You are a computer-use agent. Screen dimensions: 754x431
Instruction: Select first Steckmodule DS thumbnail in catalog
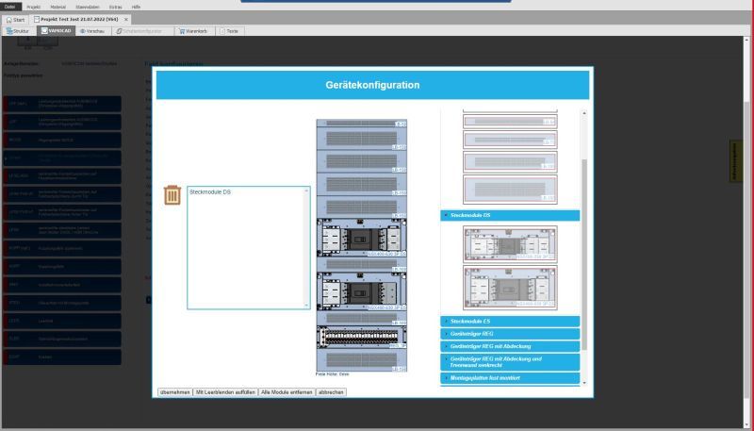pos(510,243)
